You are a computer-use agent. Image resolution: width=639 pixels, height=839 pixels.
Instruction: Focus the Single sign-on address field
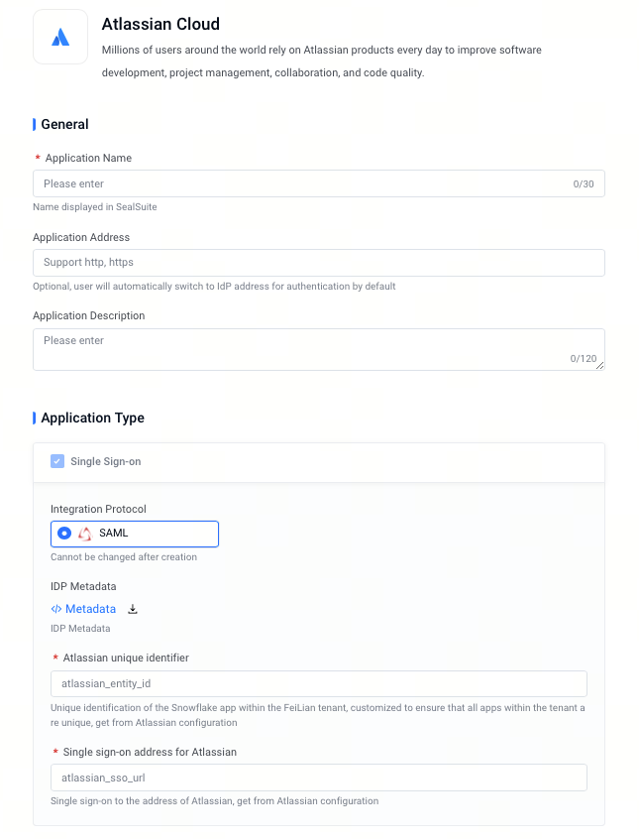tap(319, 778)
